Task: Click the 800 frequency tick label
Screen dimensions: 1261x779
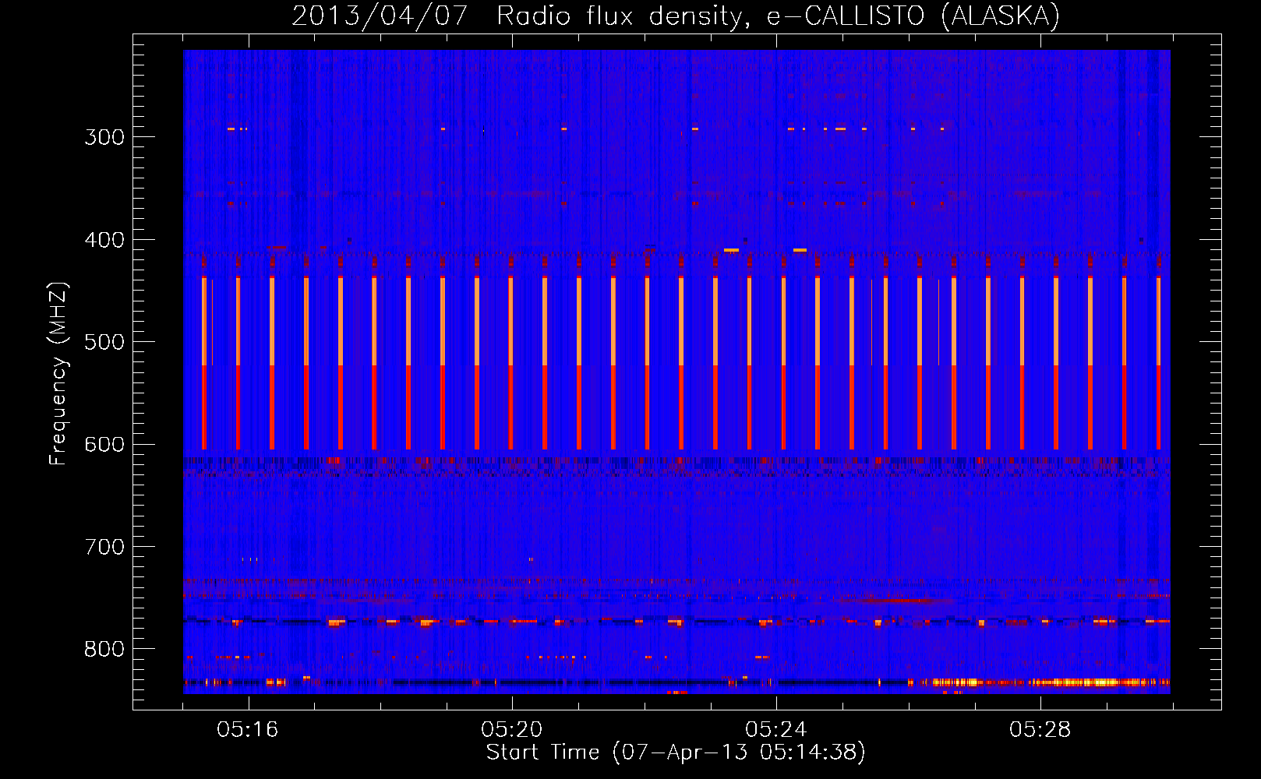Action: (x=104, y=650)
